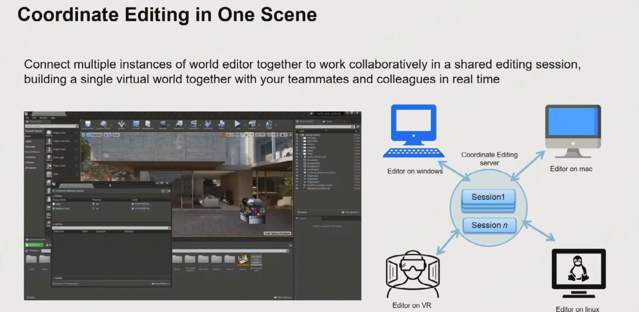Open View Options in the session window
Screen dimensions: 639x312
[161, 284]
